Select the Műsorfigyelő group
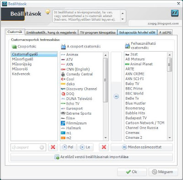Image resolution: width=183 pixels, height=180 pixels. (34, 59)
